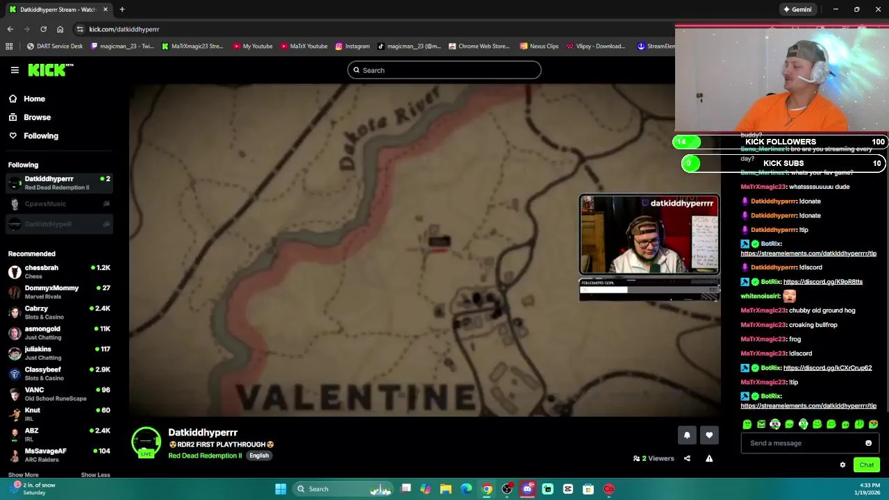This screenshot has width=889, height=500.
Task: Open the Windows Start menu
Action: [x=281, y=489]
